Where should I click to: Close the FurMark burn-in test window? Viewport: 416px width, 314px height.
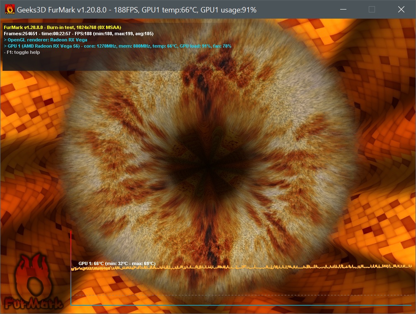click(401, 10)
